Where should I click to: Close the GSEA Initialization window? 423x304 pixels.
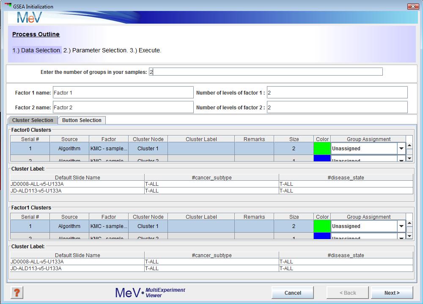412,6
